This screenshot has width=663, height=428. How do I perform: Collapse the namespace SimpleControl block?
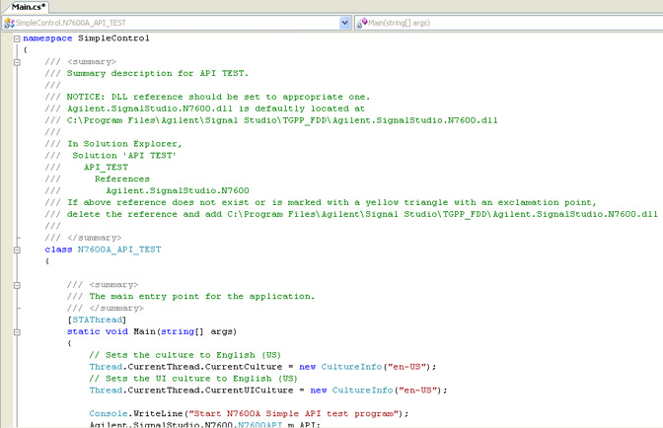(x=17, y=38)
